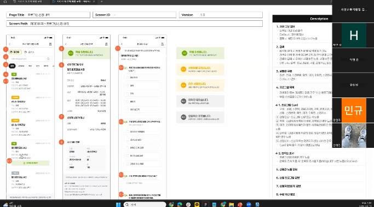This screenshot has height=207, width=374.
Task: Click the circle icon in the lower yellow status banner
Action: tap(183, 85)
